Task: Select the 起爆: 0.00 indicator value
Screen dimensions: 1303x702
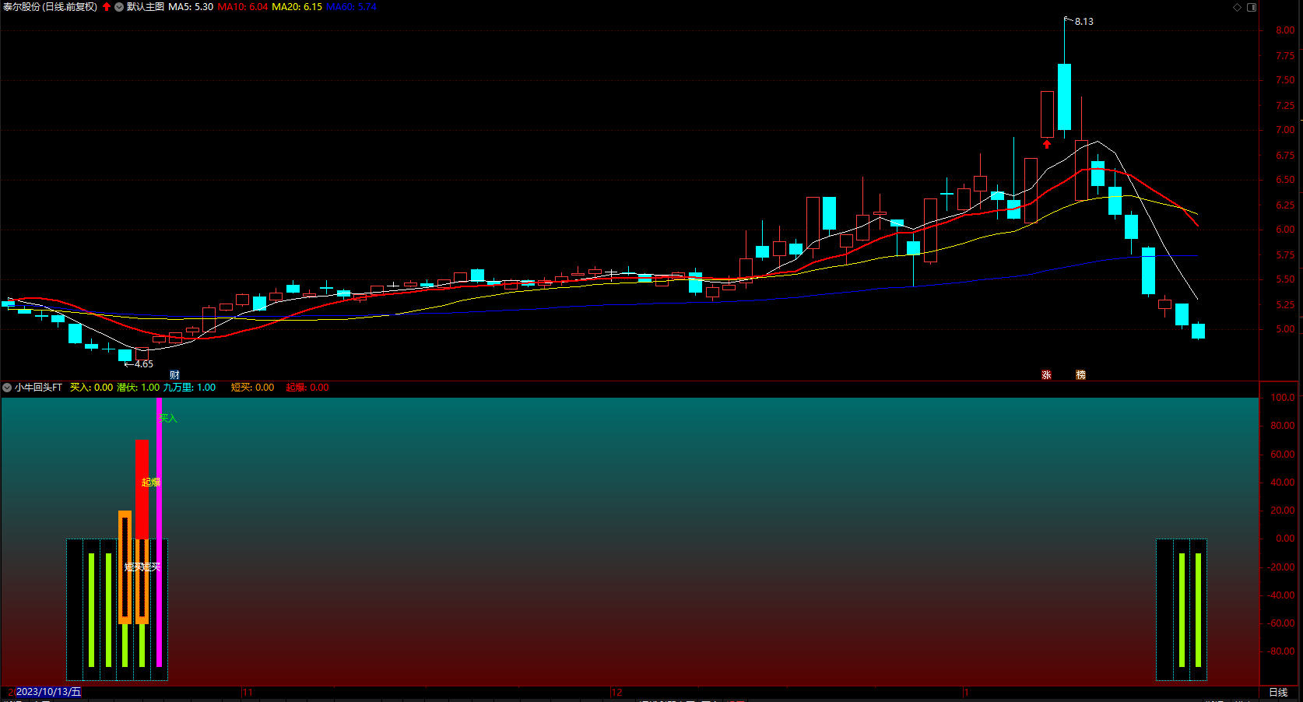Action: [x=307, y=388]
